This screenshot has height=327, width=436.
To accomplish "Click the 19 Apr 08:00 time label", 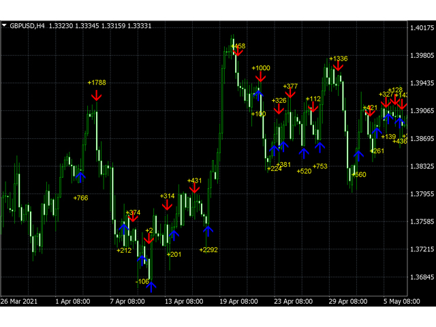I will pos(238,301).
